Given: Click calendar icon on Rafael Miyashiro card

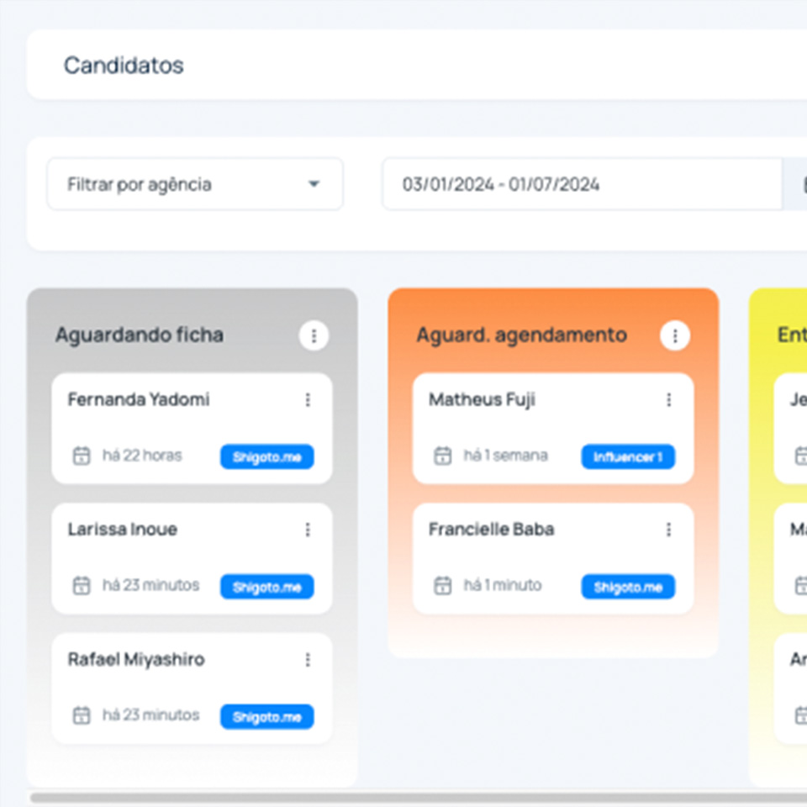Looking at the screenshot, I should click(82, 716).
